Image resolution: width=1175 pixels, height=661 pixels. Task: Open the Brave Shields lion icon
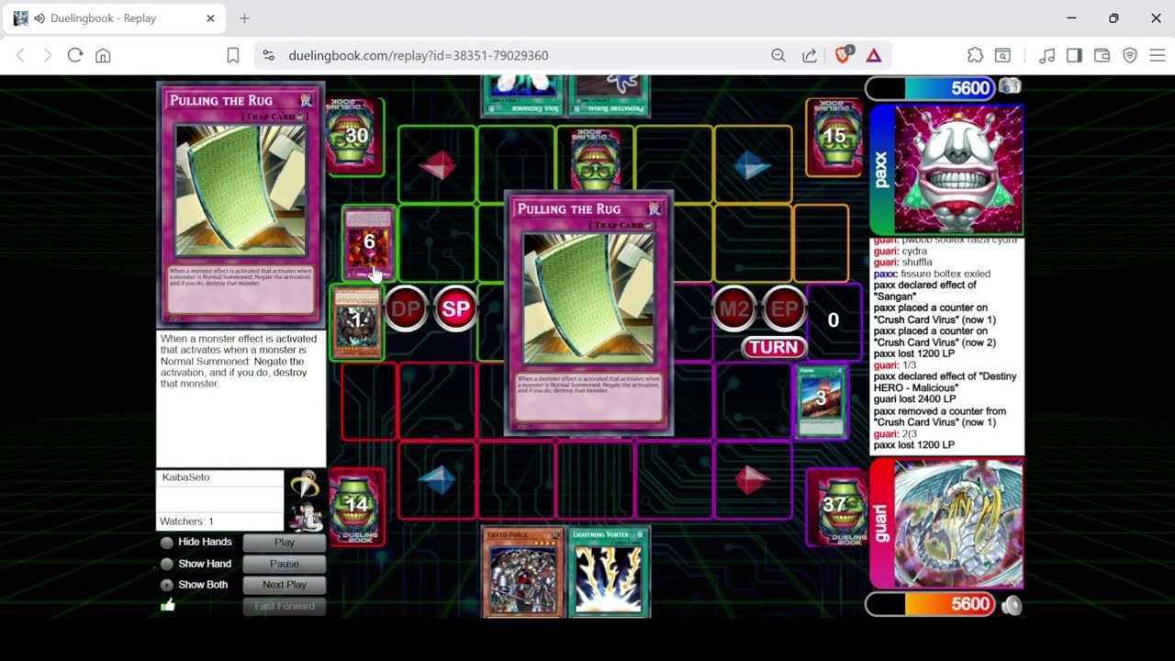pyautogui.click(x=843, y=55)
